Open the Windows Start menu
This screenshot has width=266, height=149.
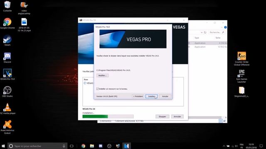tap(3, 146)
